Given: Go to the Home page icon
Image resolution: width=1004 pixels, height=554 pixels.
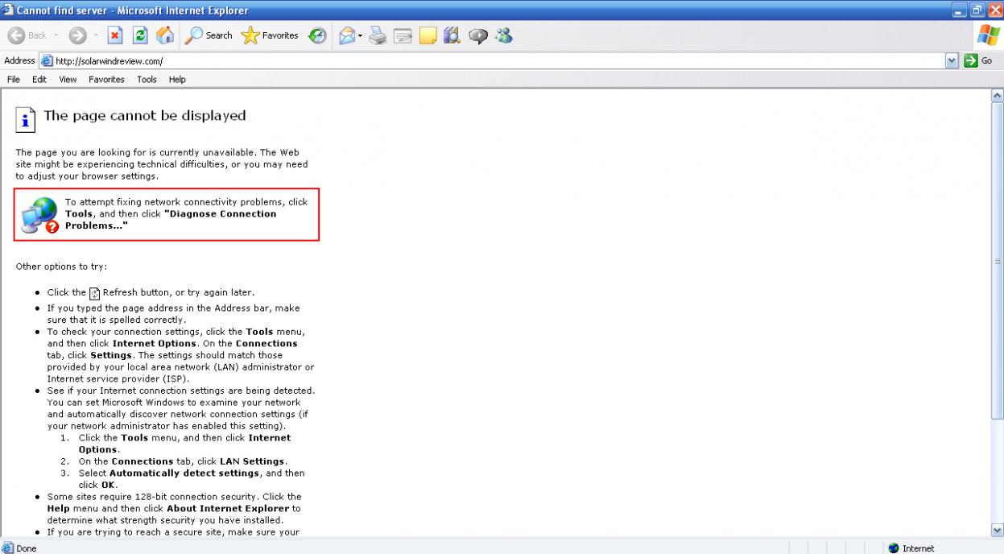Looking at the screenshot, I should pyautogui.click(x=164, y=35).
